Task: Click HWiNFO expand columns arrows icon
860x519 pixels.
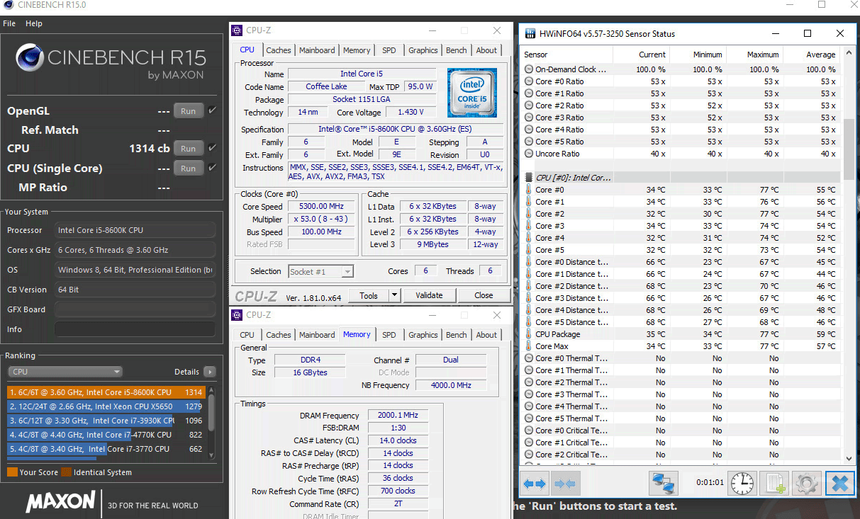Action: [x=535, y=484]
